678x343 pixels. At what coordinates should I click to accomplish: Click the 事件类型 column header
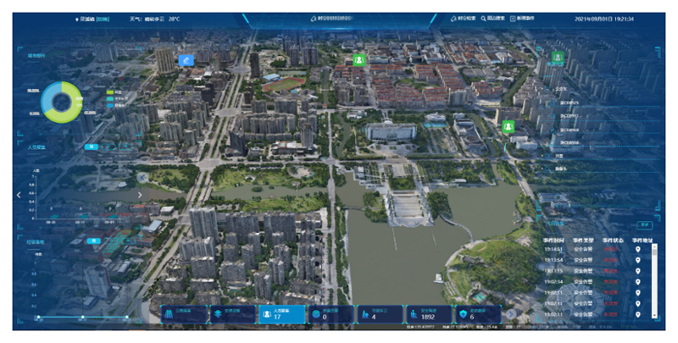(x=583, y=241)
